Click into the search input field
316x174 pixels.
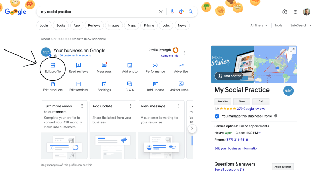click(x=99, y=12)
